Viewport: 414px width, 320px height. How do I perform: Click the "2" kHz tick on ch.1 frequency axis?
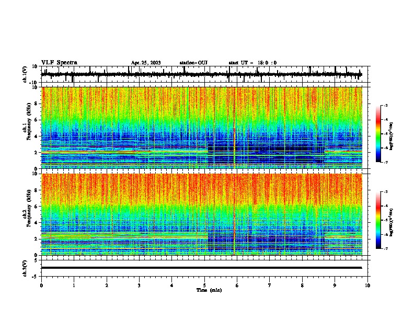click(x=36, y=153)
